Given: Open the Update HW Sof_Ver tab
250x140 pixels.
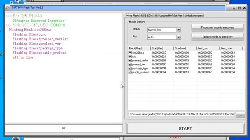Looking at the screenshot, I should (171, 16).
